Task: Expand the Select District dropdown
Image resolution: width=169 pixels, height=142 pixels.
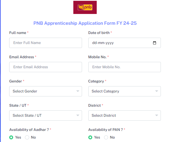Action: tap(125, 115)
